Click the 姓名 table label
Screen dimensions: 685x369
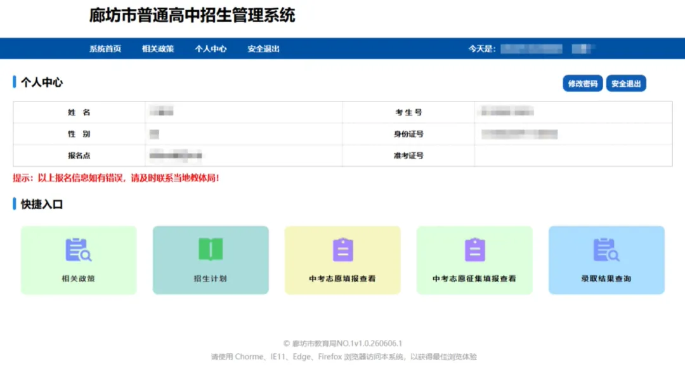click(79, 112)
